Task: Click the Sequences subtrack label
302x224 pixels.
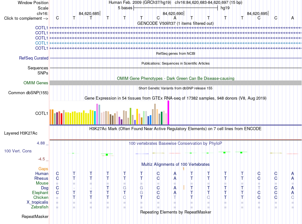Action: [38, 68]
